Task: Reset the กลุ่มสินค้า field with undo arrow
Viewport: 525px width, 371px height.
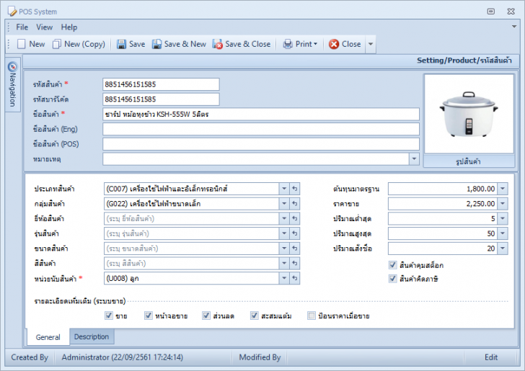Action: click(295, 203)
